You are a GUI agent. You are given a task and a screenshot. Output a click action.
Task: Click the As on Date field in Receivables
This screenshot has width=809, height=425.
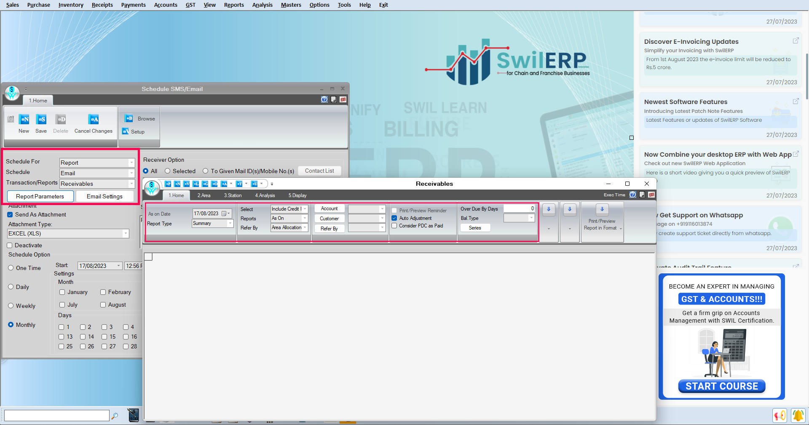pyautogui.click(x=212, y=214)
